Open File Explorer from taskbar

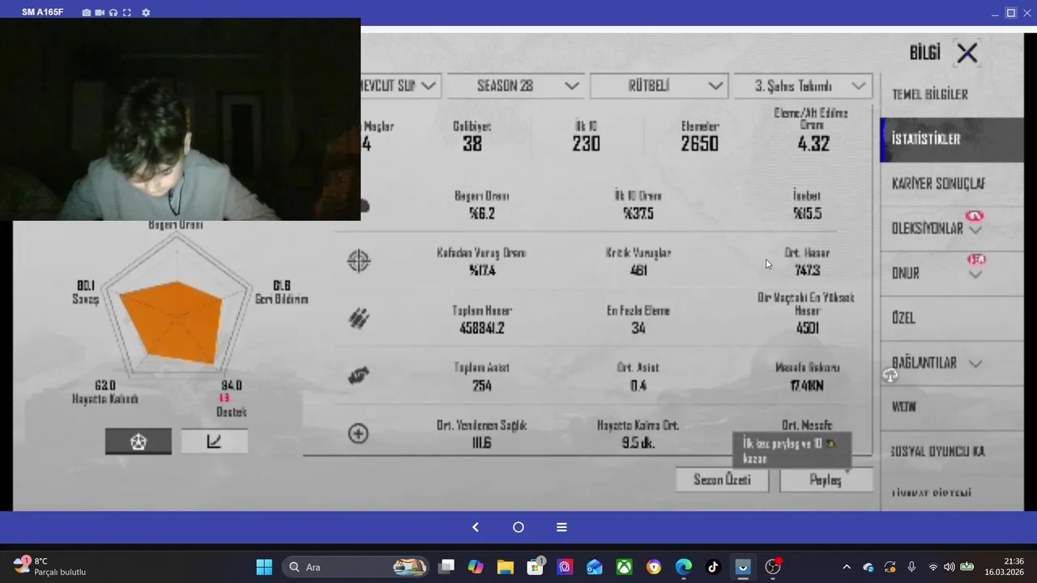506,567
